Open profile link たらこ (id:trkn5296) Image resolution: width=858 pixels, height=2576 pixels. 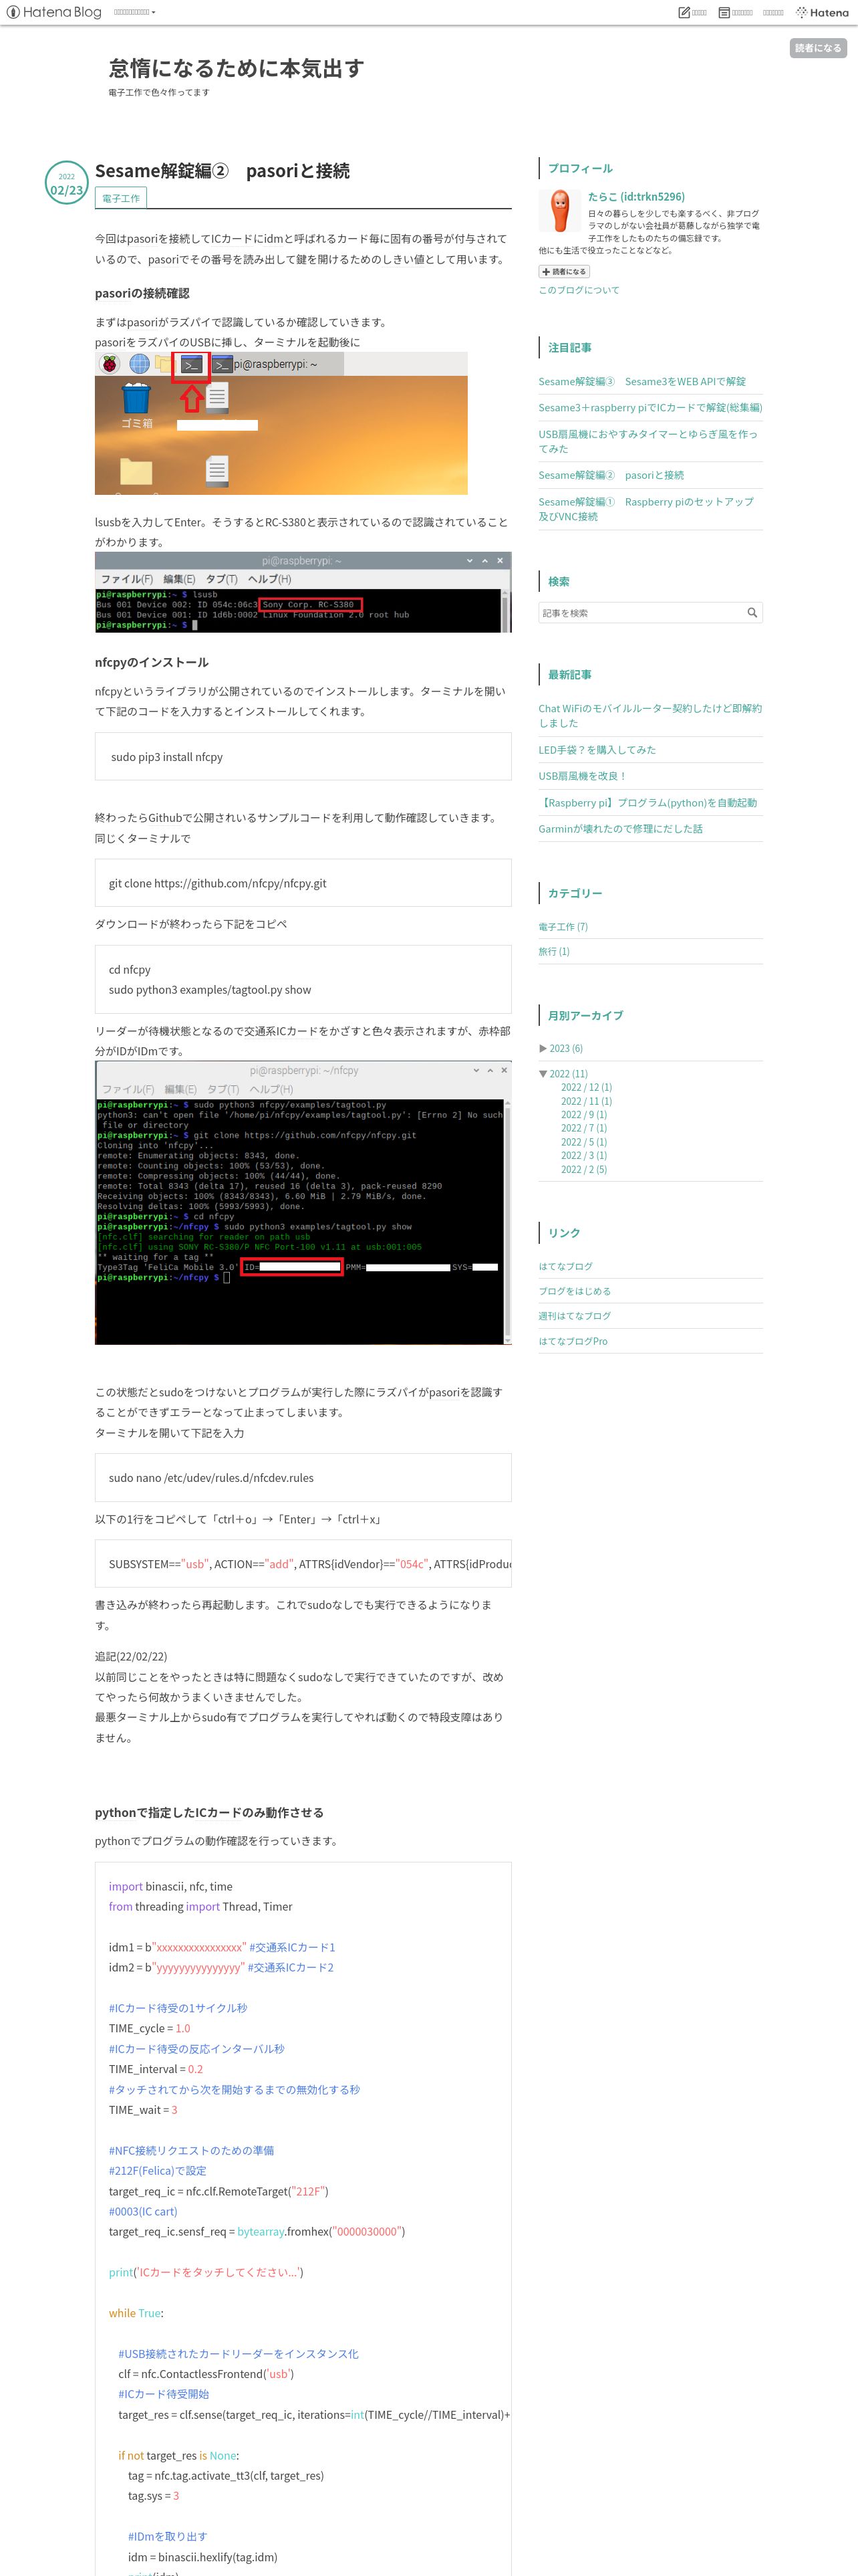636,197
